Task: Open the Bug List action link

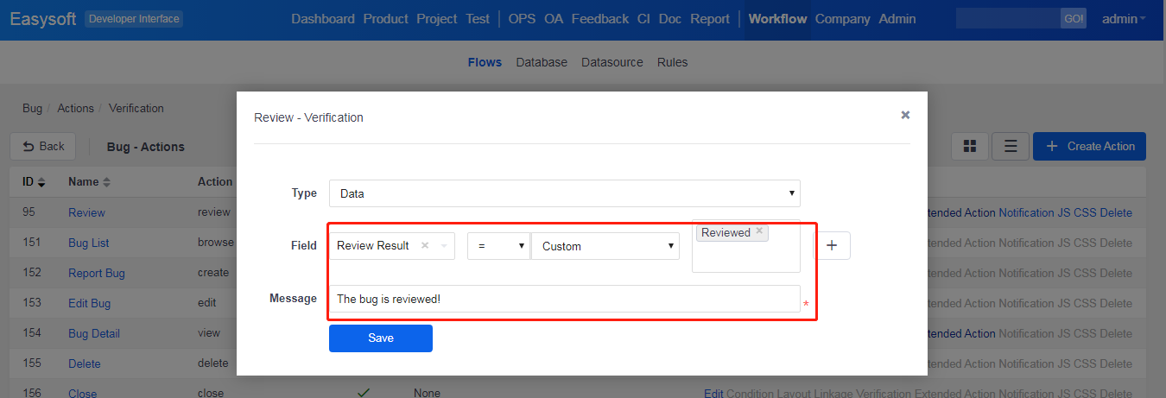Action: pyautogui.click(x=89, y=243)
